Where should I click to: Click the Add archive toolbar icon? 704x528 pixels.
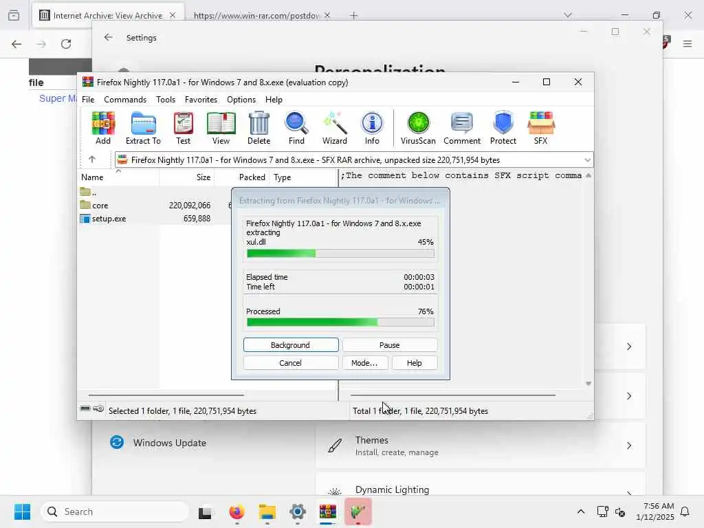[103, 128]
